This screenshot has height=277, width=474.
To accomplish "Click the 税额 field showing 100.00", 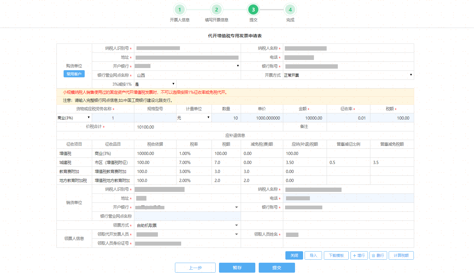I will click(392, 118).
